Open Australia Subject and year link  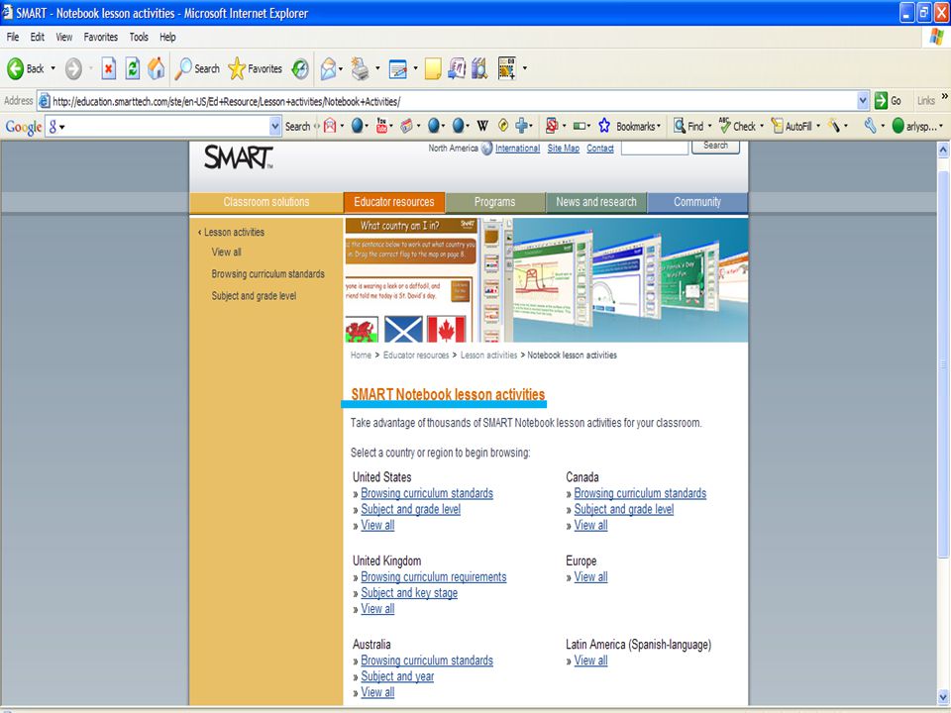(397, 676)
